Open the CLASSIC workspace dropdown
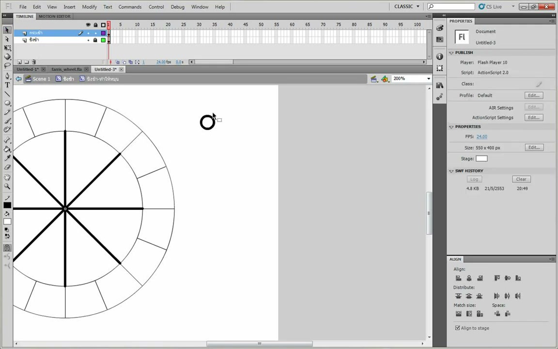This screenshot has width=558, height=349. coord(407,6)
